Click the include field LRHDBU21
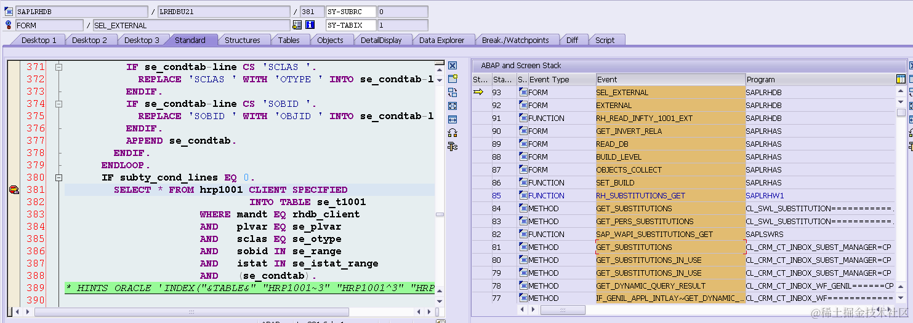 tap(223, 12)
